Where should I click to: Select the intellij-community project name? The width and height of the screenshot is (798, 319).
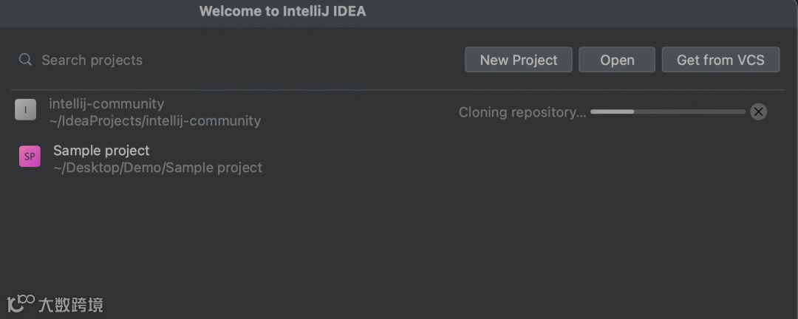[x=106, y=103]
